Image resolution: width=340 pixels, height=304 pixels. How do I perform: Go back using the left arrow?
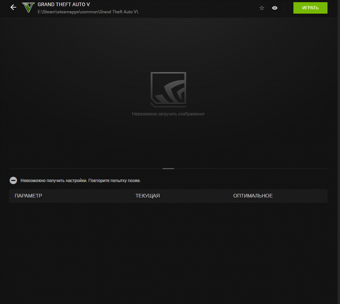coord(13,7)
